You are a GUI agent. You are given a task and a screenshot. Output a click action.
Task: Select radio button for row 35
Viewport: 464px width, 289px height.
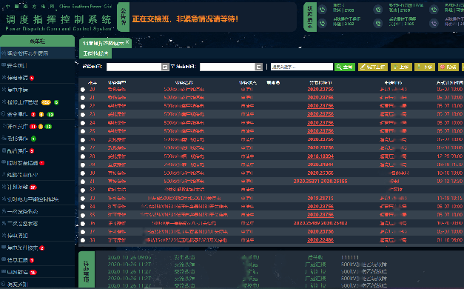coord(83,215)
